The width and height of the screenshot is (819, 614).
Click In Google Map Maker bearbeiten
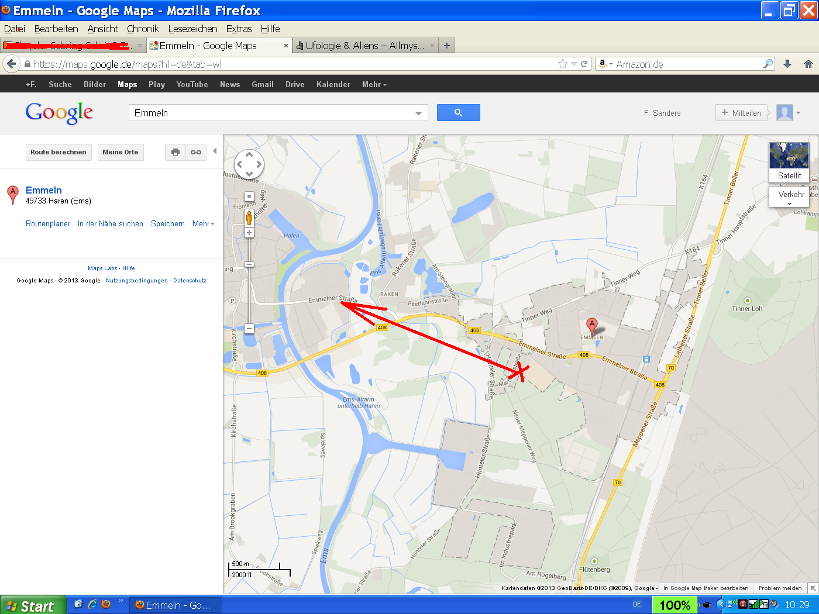(x=706, y=588)
